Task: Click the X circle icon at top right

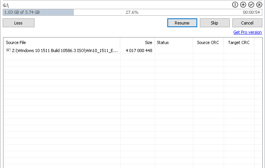Action: pos(259,5)
